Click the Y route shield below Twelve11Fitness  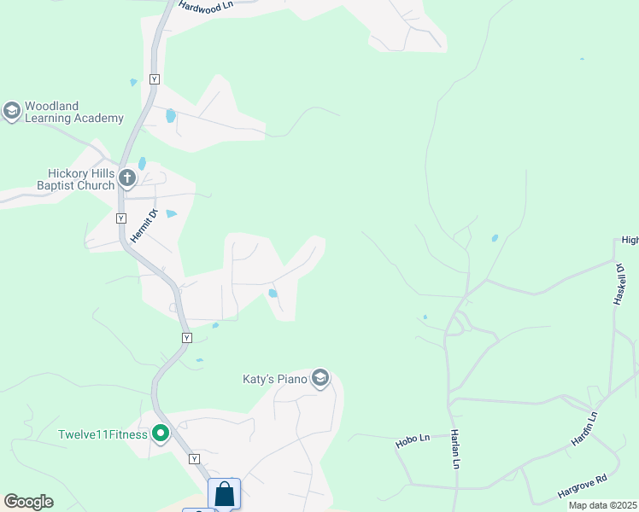195,459
